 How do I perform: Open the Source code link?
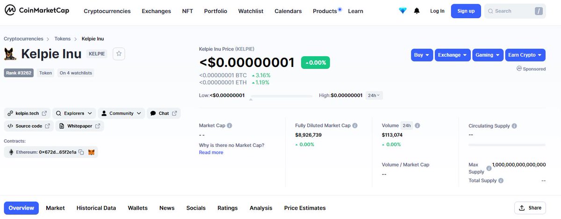pos(29,126)
